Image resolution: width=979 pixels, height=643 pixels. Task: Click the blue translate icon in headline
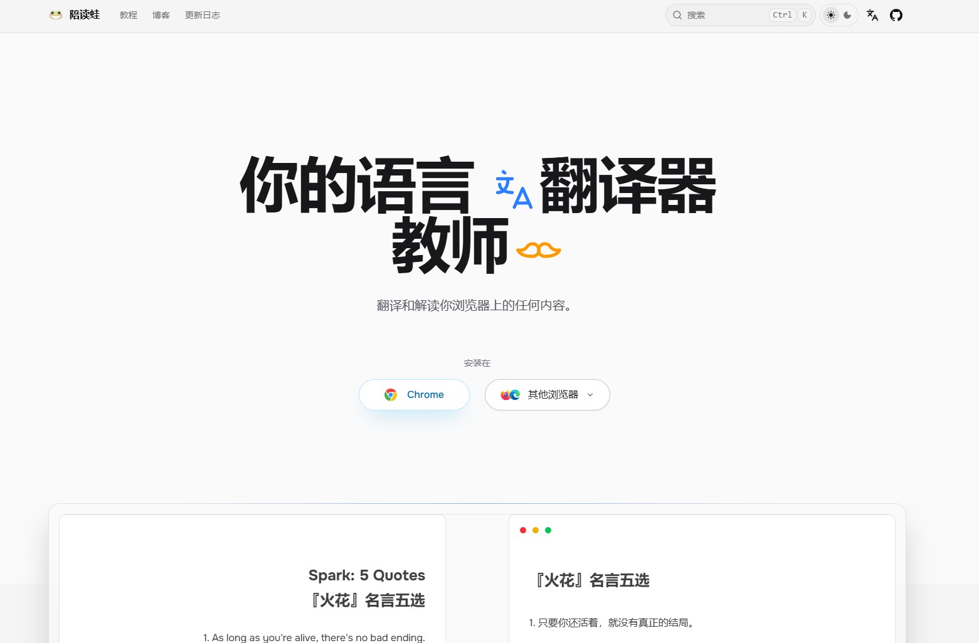coord(514,189)
